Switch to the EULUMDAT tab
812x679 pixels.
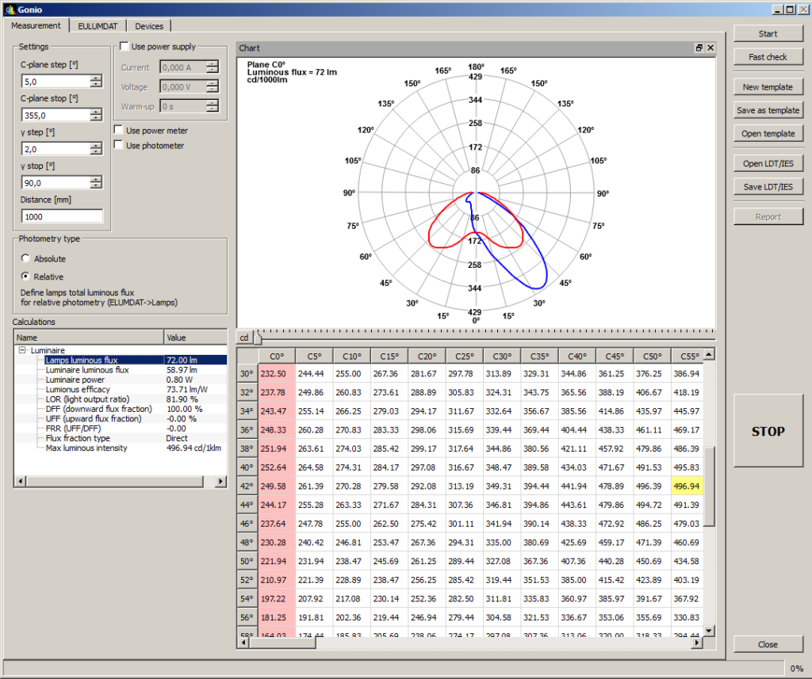coord(97,26)
